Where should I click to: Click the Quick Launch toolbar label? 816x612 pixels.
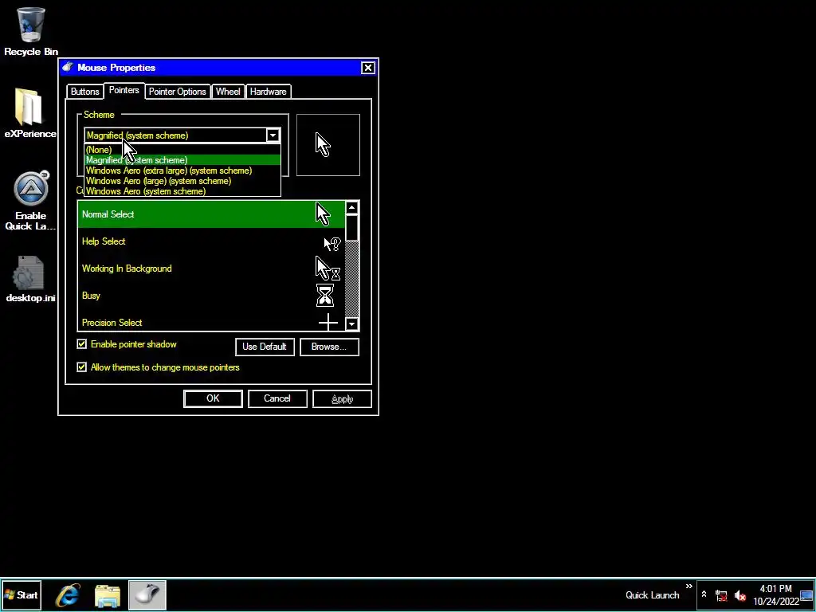pyautogui.click(x=652, y=594)
